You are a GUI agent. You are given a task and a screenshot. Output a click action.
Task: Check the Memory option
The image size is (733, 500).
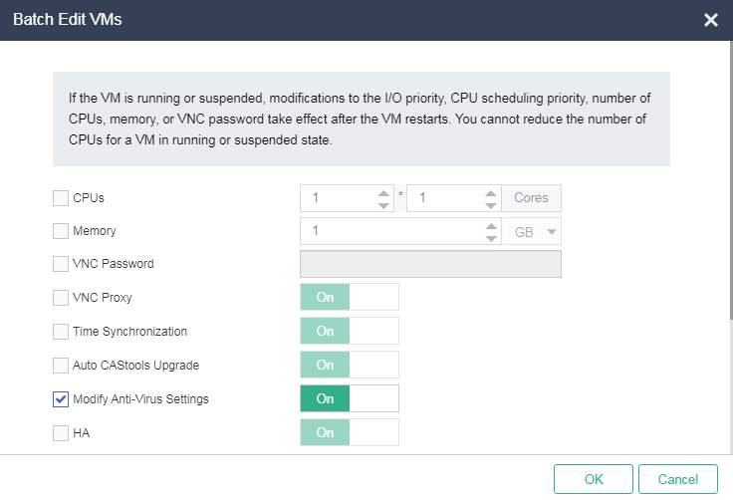61,231
